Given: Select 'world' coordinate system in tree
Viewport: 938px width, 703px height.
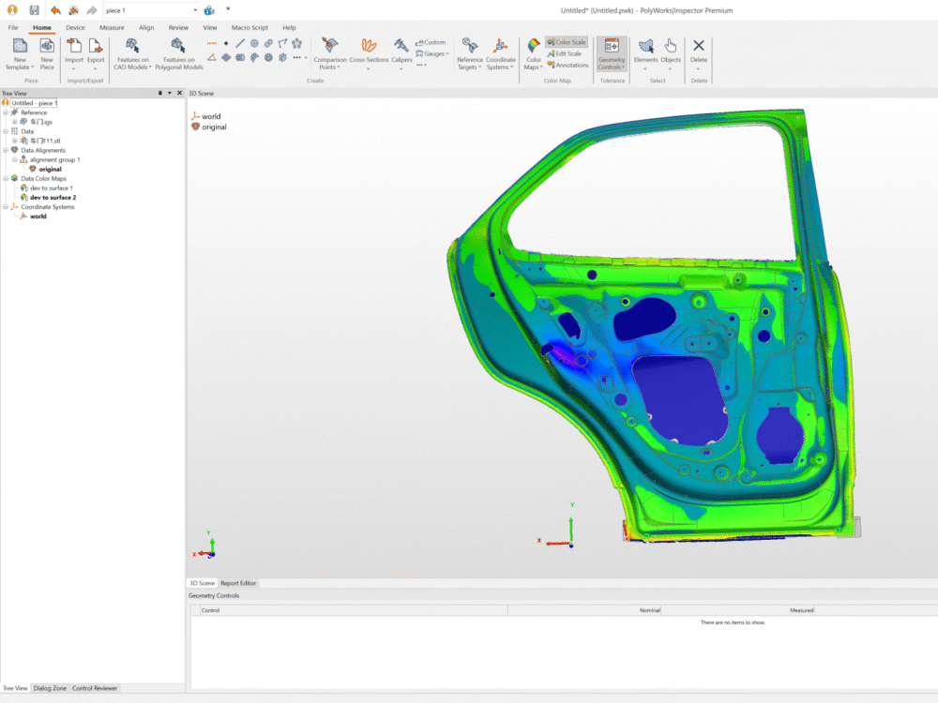Looking at the screenshot, I should coord(38,217).
